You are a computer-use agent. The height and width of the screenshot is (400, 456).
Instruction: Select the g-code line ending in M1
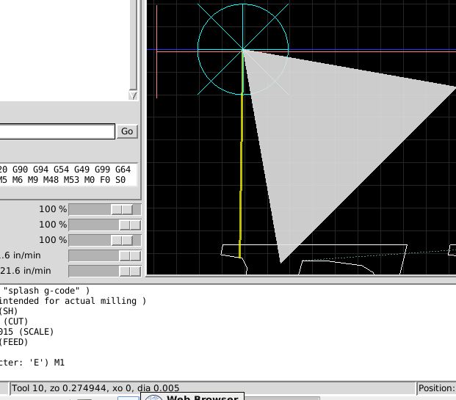[32, 363]
